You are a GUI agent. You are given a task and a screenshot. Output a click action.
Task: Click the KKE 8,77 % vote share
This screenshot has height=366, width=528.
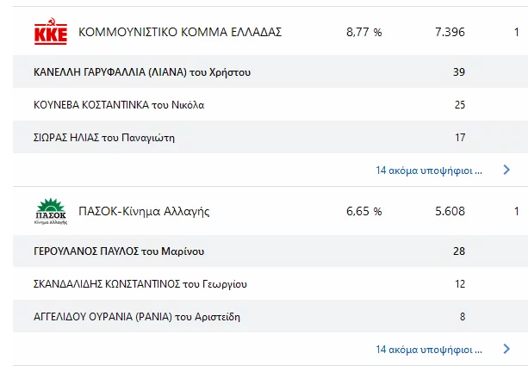[x=363, y=33]
